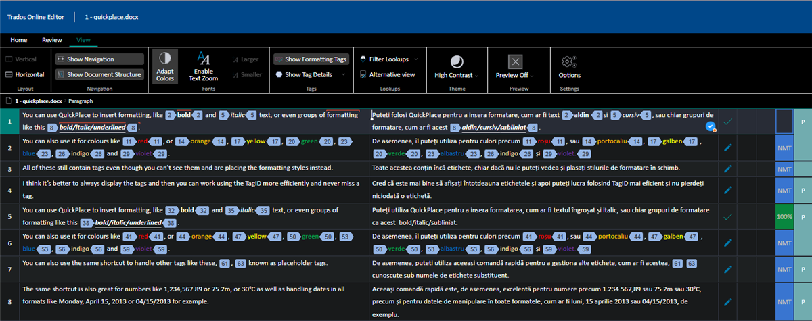
Task: Click the pencil status icon for segment 3
Action: (x=728, y=168)
